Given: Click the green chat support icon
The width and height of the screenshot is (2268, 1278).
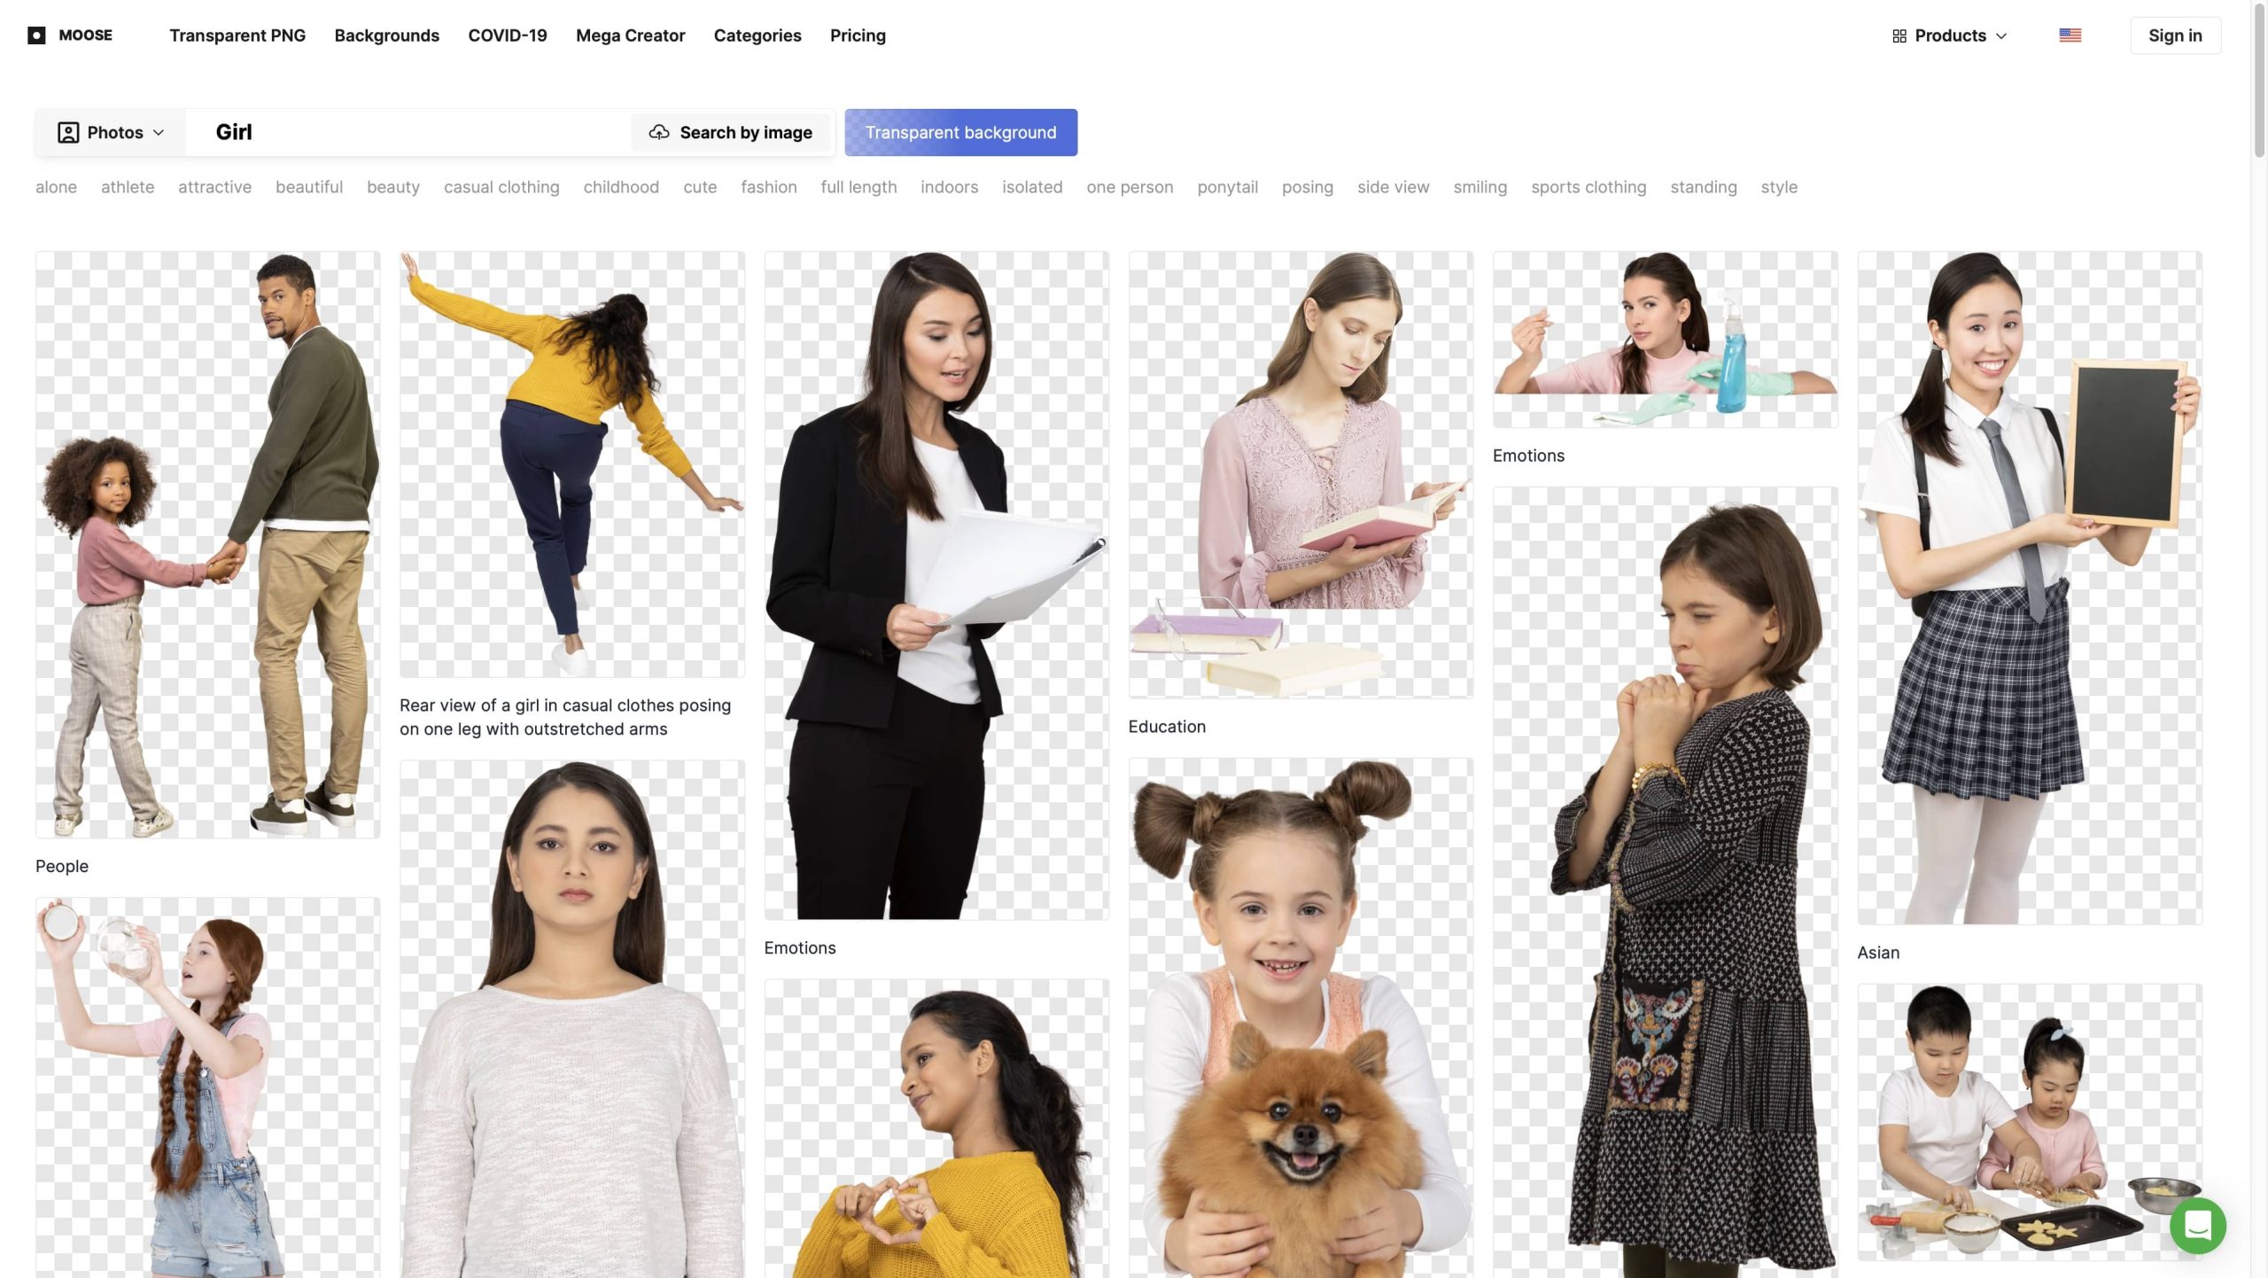Looking at the screenshot, I should point(2197,1226).
